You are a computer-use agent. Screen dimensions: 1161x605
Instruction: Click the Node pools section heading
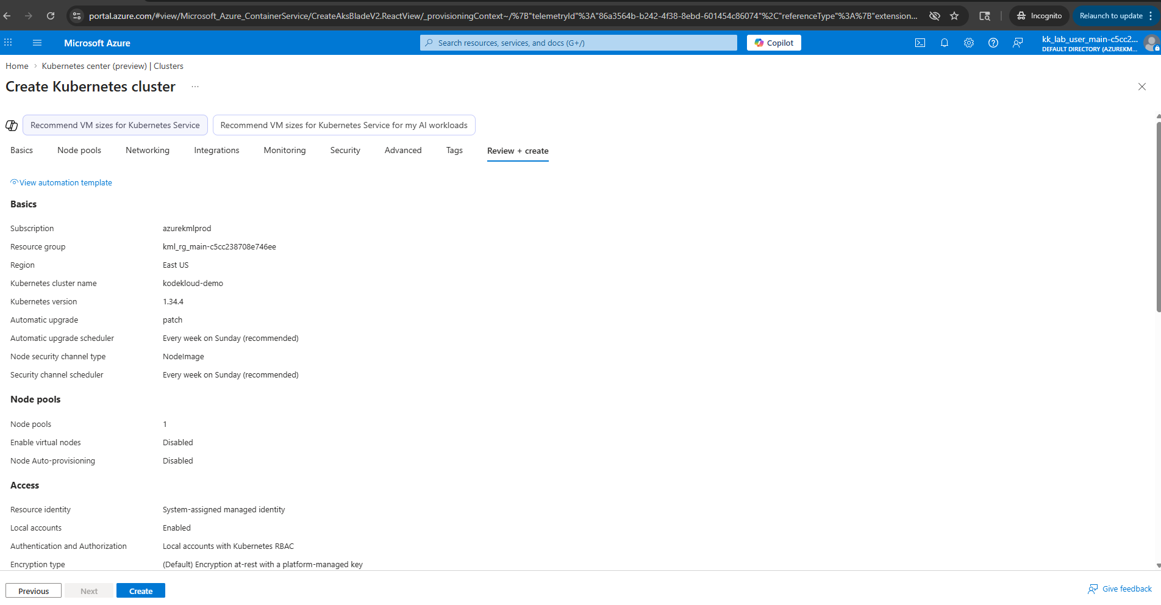35,399
